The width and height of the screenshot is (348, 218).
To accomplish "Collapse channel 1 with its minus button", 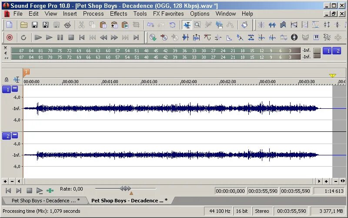I will click(x=15, y=89).
